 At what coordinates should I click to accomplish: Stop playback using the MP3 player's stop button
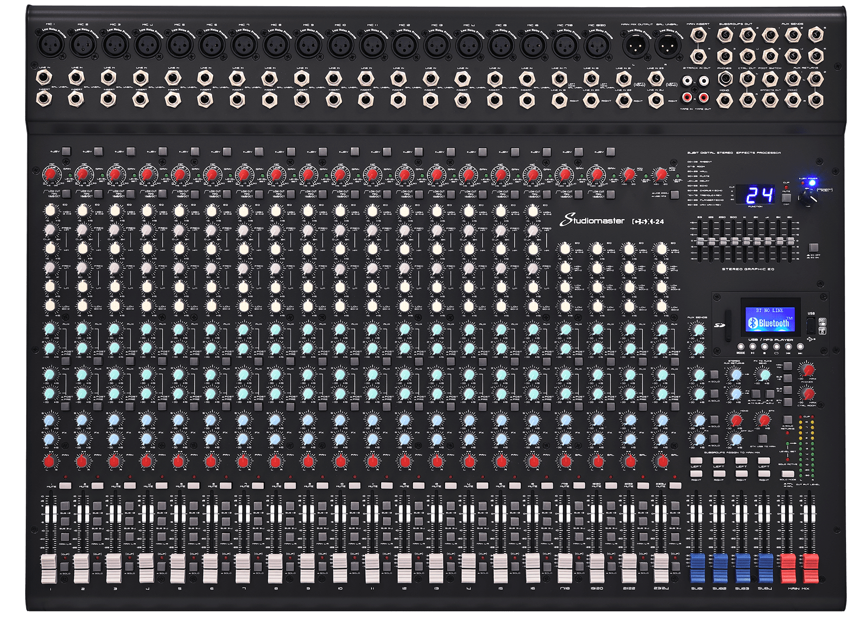765,347
